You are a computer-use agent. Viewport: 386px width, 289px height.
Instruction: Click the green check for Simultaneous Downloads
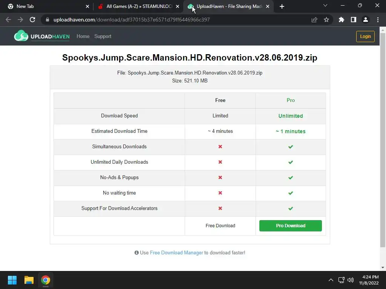click(x=291, y=147)
